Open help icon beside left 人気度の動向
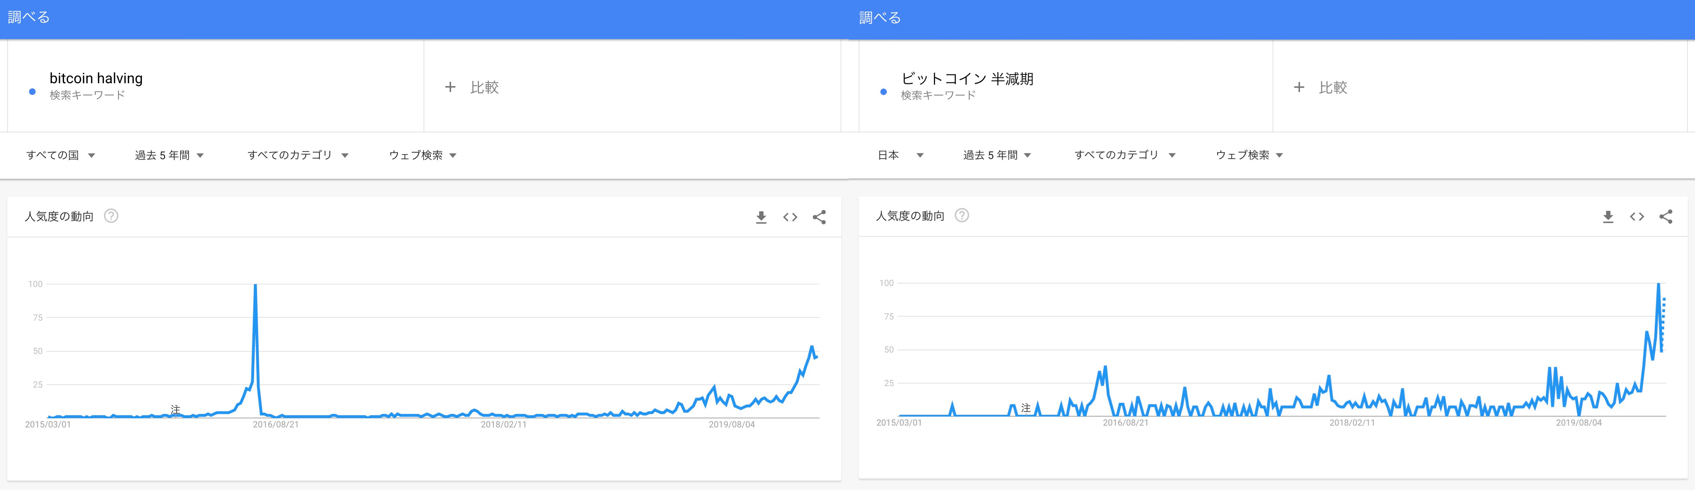 pos(111,216)
